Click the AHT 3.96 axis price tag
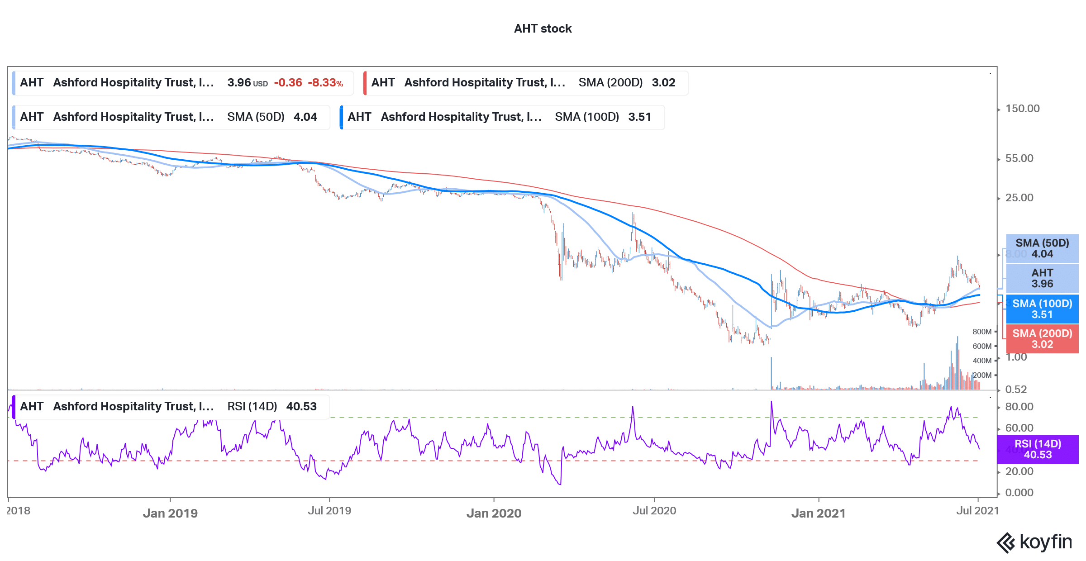Screen dimensions: 1086x561 click(x=1042, y=279)
